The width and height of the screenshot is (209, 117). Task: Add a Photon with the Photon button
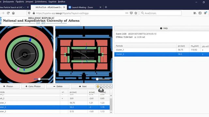(x=9, y=86)
